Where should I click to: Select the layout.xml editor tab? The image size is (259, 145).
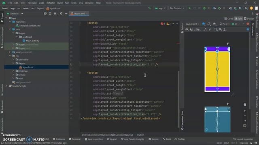pos(79,13)
